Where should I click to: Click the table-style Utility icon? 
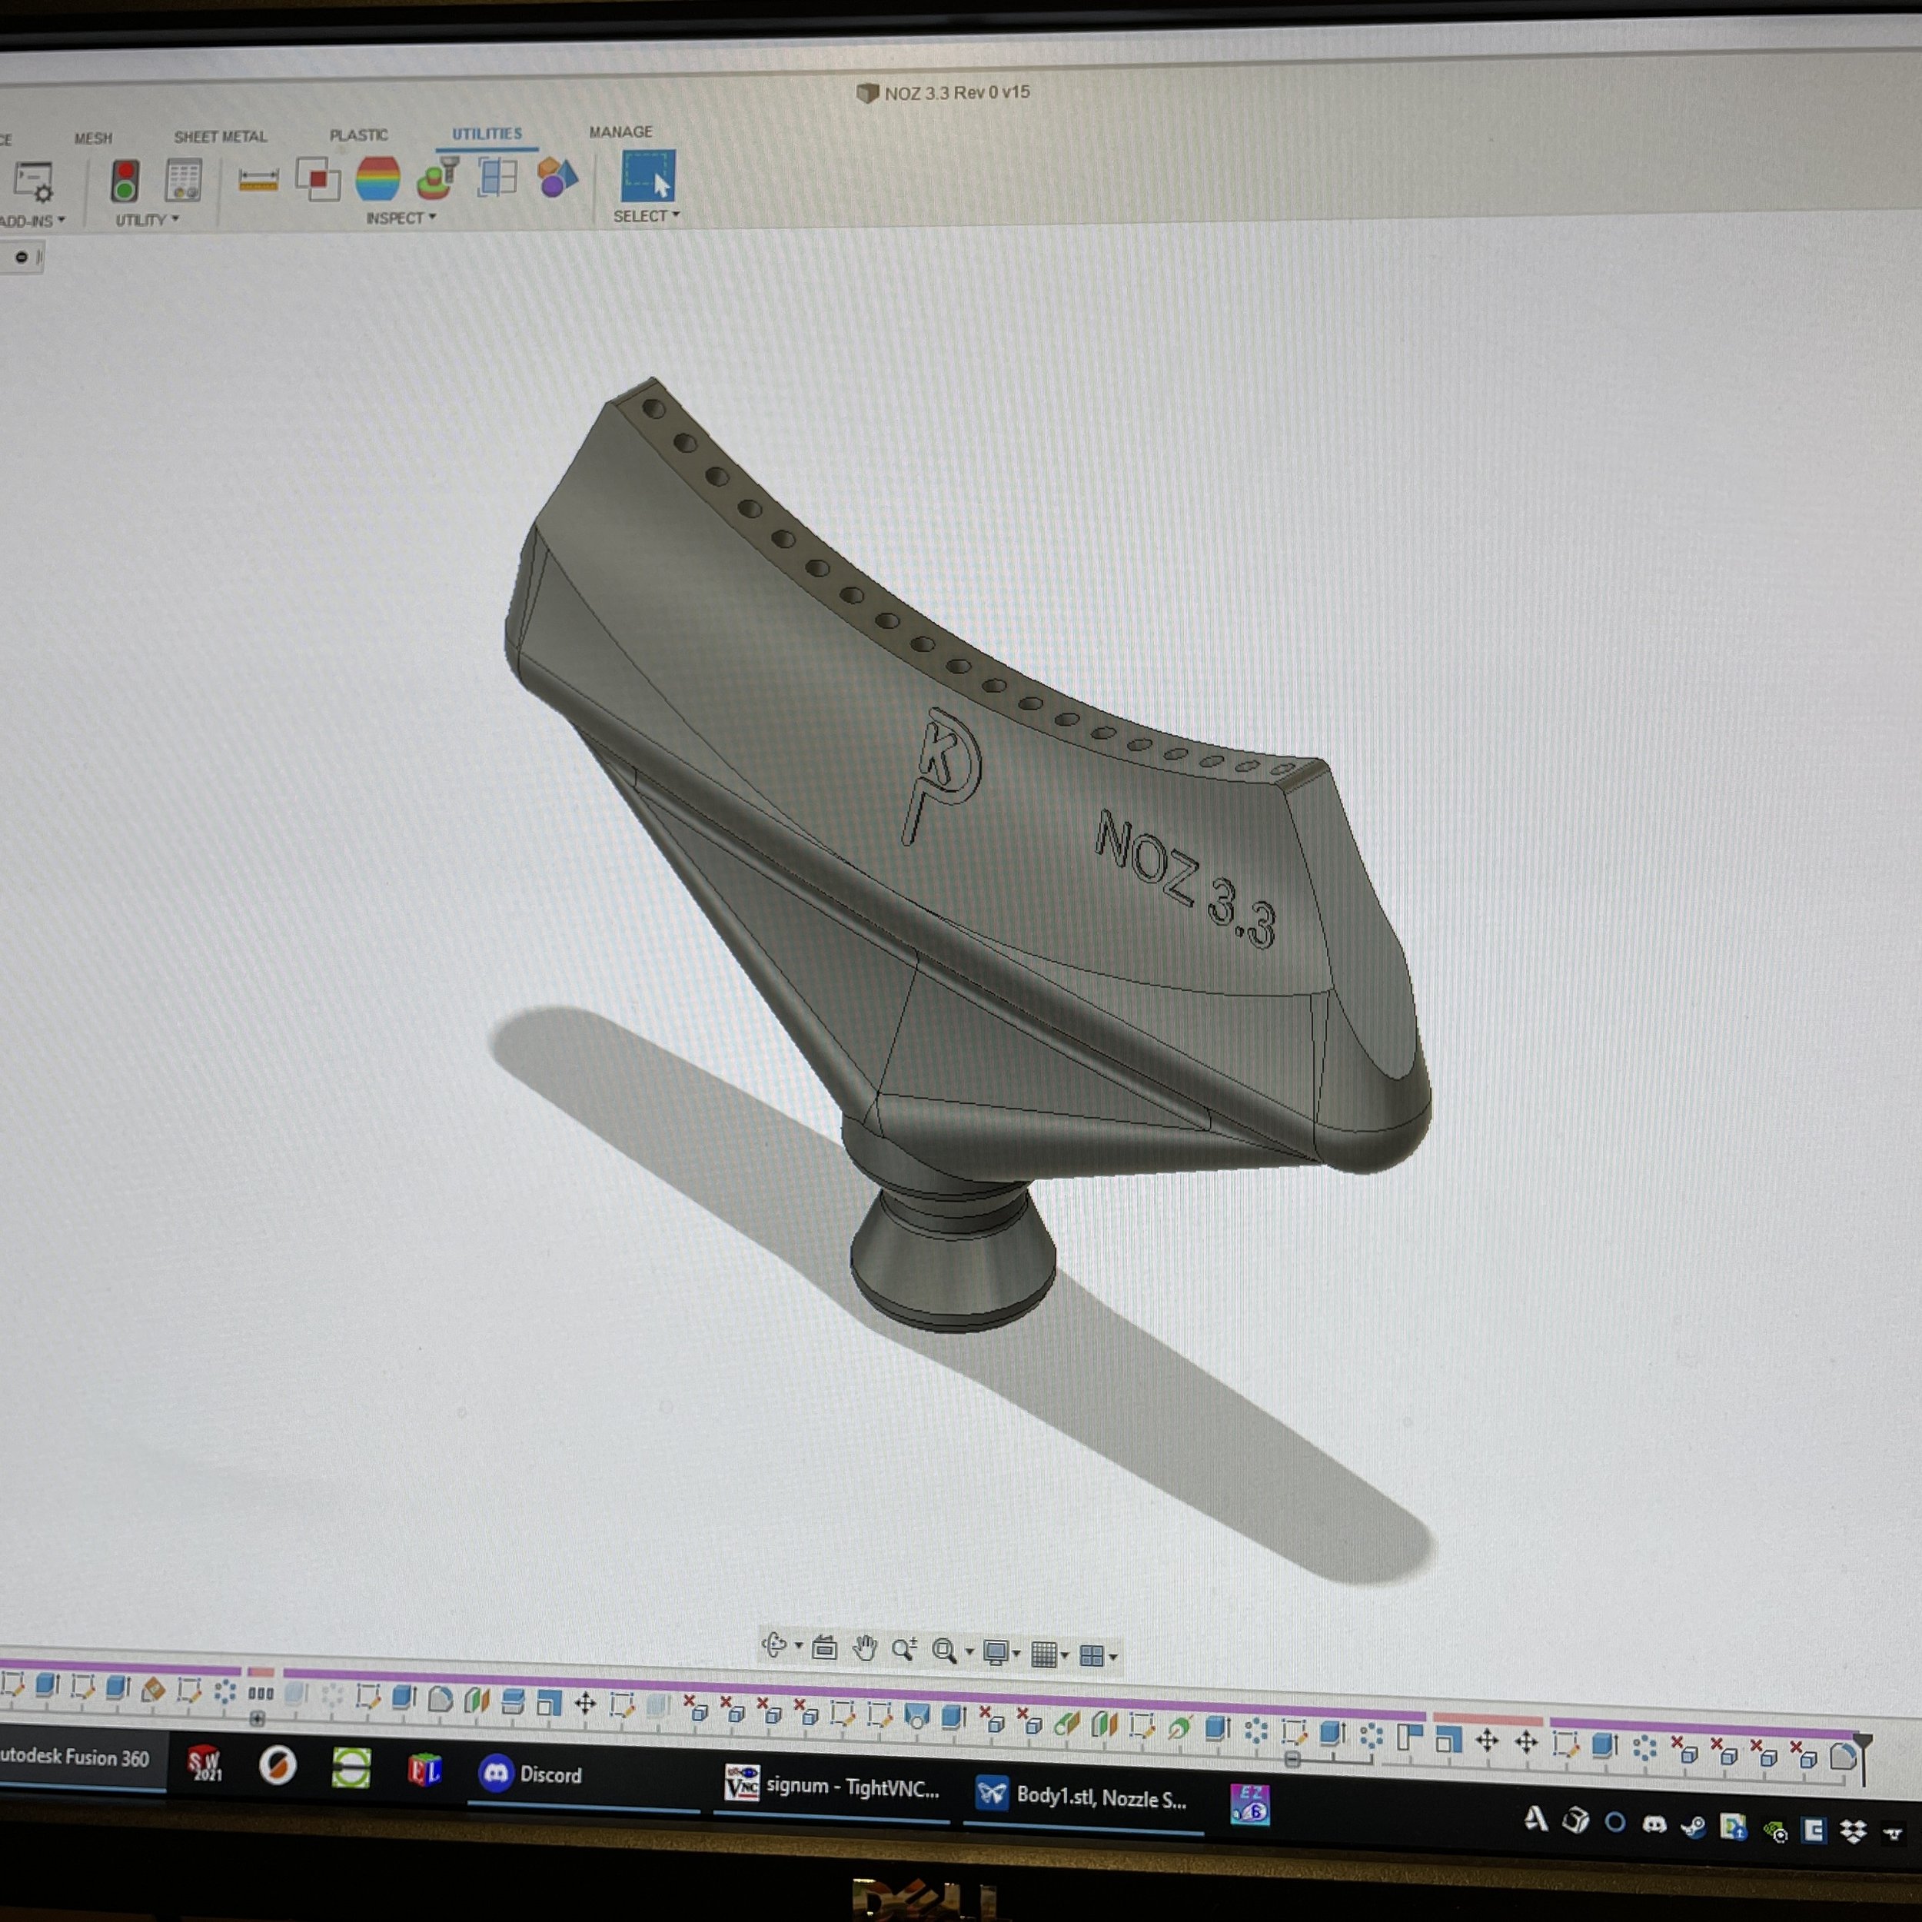(184, 180)
